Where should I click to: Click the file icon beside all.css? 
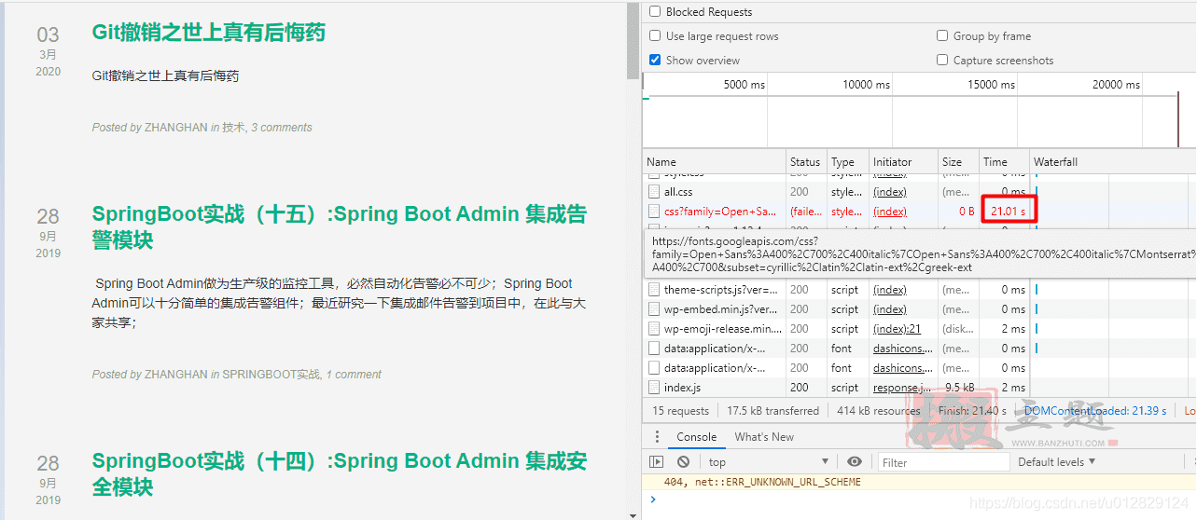point(655,192)
